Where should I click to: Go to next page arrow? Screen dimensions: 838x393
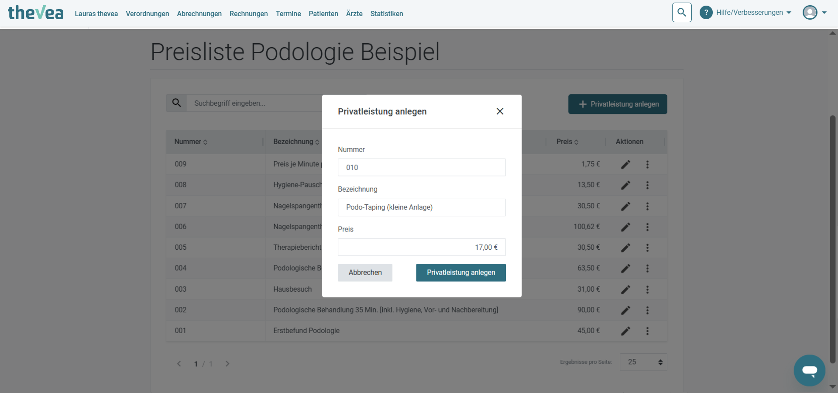(x=227, y=364)
